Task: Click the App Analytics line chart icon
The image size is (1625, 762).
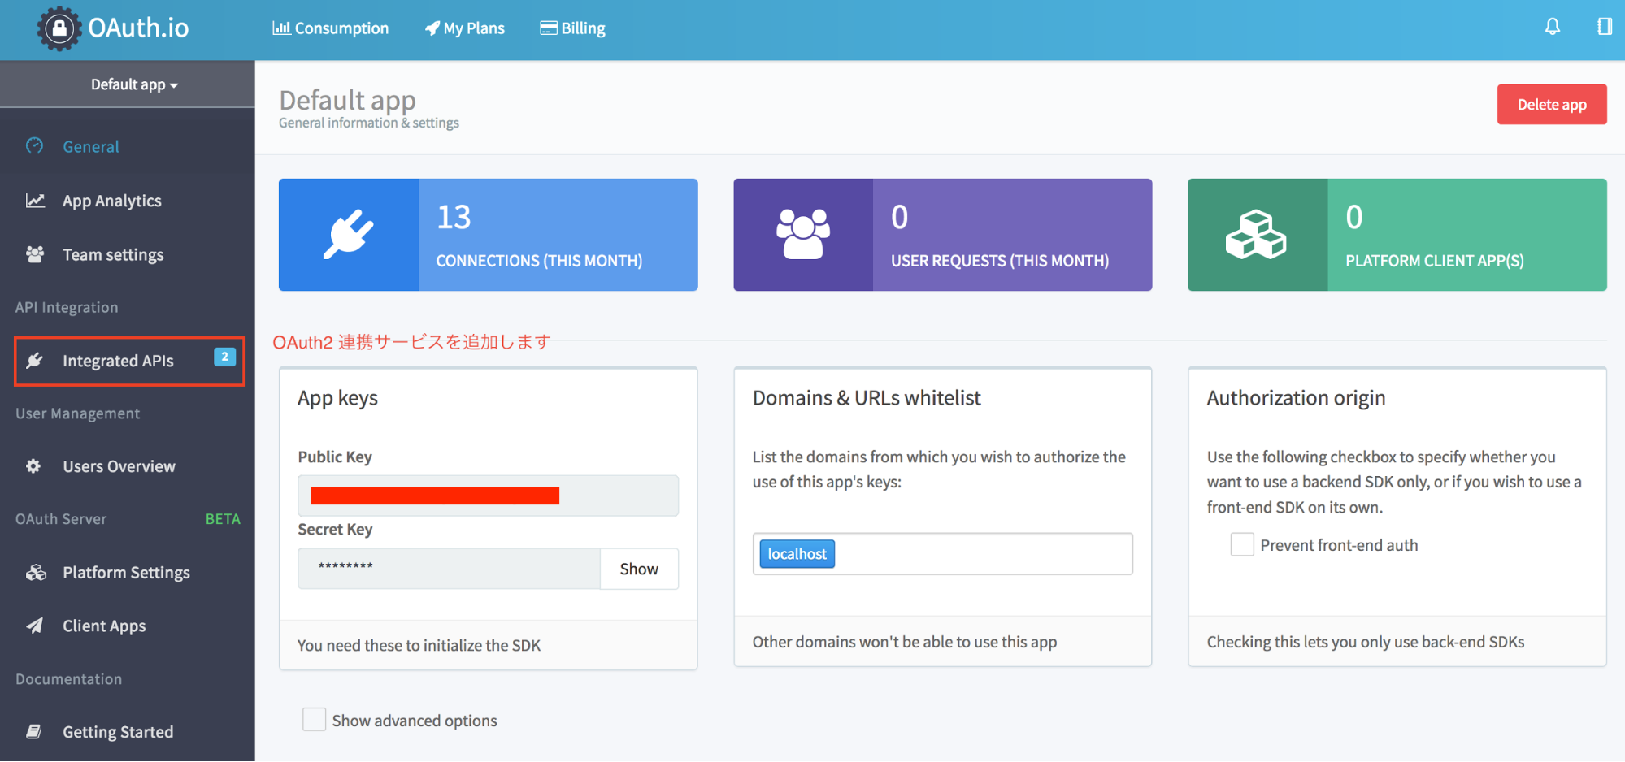Action: (x=35, y=201)
